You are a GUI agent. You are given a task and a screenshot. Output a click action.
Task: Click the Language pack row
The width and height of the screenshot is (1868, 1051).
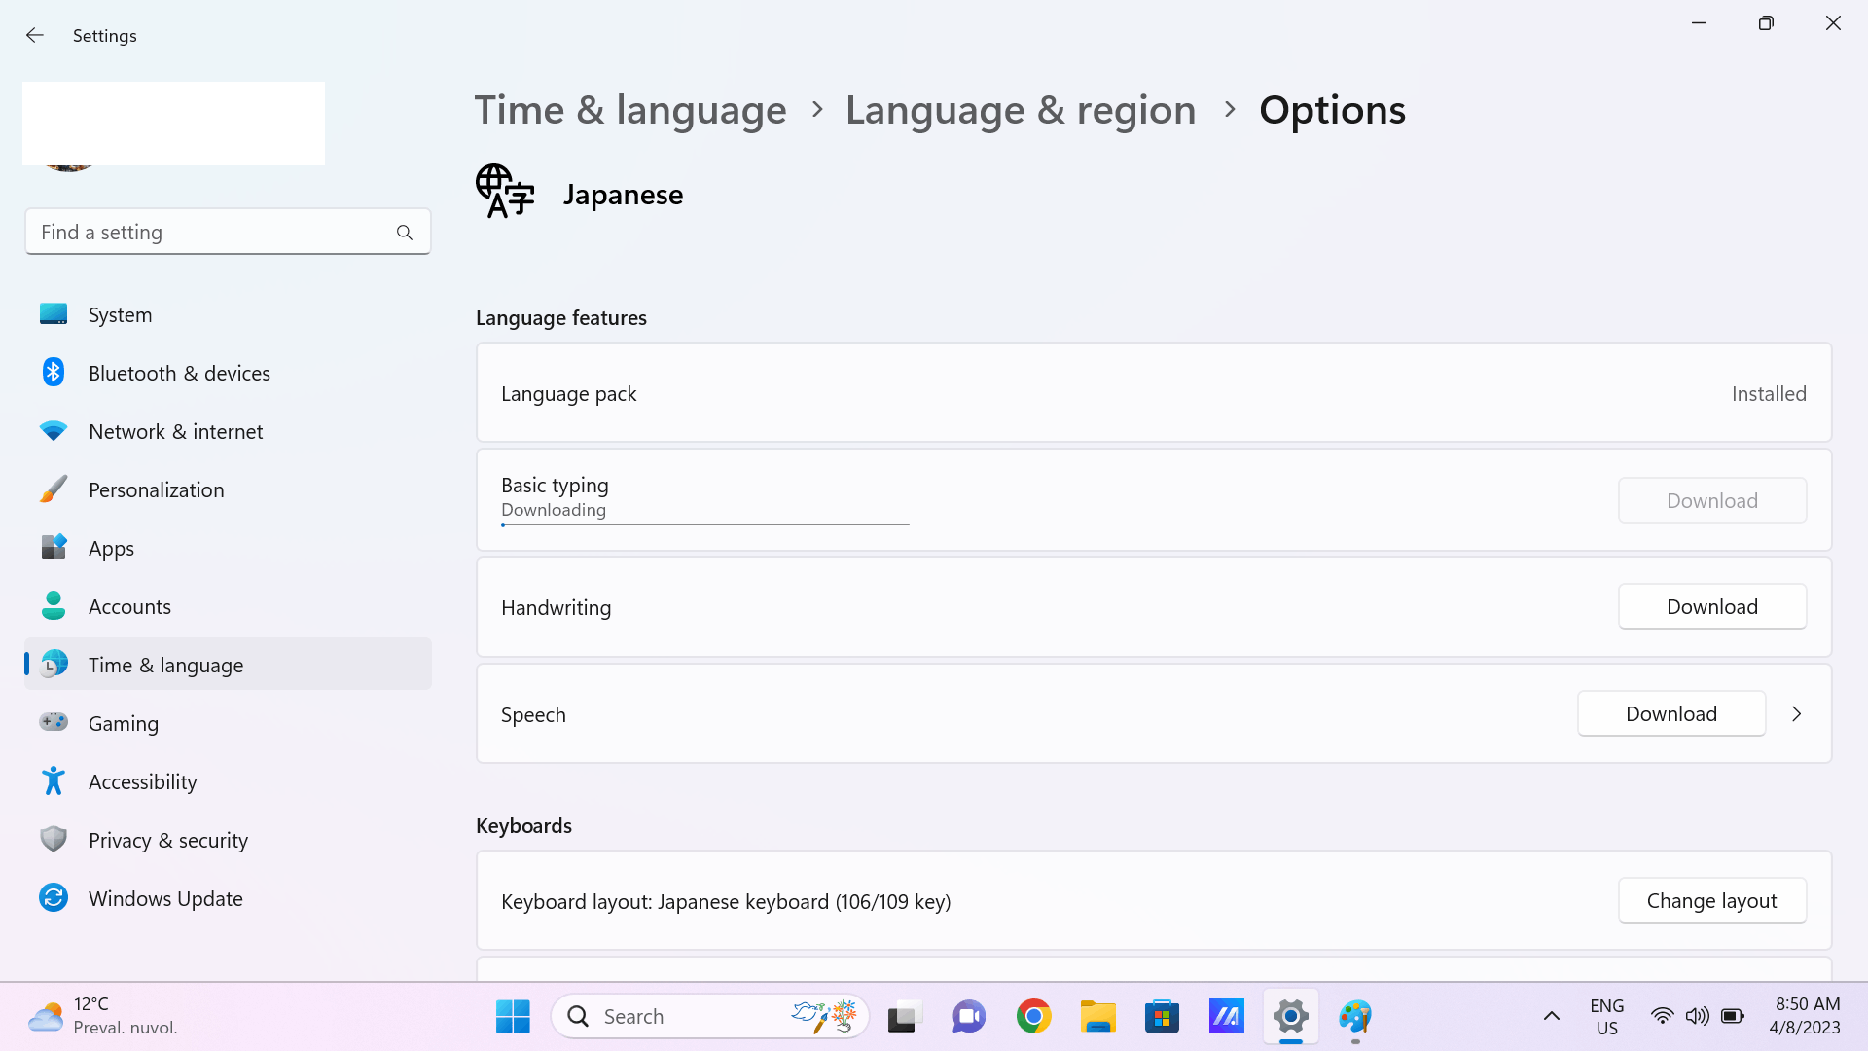[1154, 393]
